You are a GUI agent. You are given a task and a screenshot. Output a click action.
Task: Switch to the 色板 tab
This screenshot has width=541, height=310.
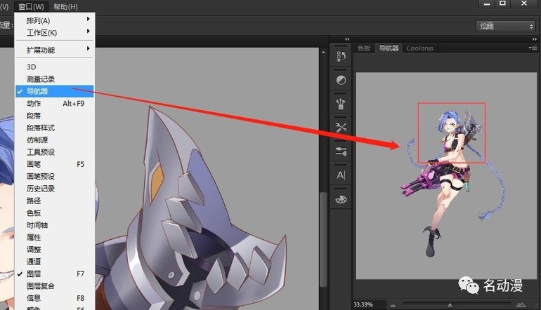(x=364, y=48)
